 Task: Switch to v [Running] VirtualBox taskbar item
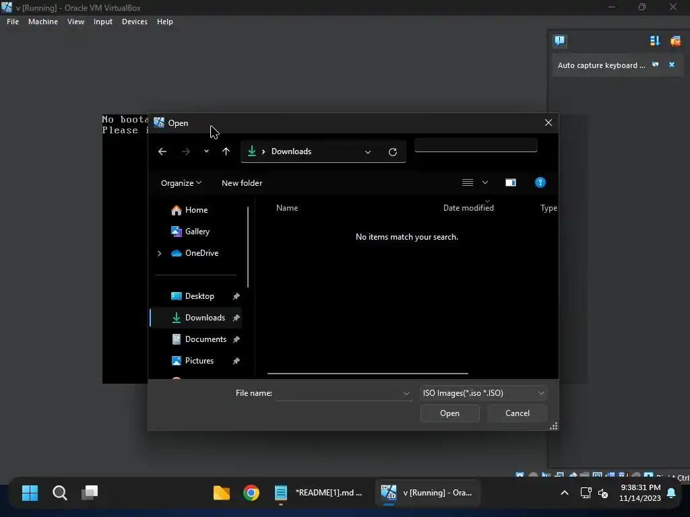(x=427, y=493)
